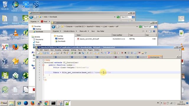
Task: Click the Zoom Out toolbar icon
Action: coord(91,53)
